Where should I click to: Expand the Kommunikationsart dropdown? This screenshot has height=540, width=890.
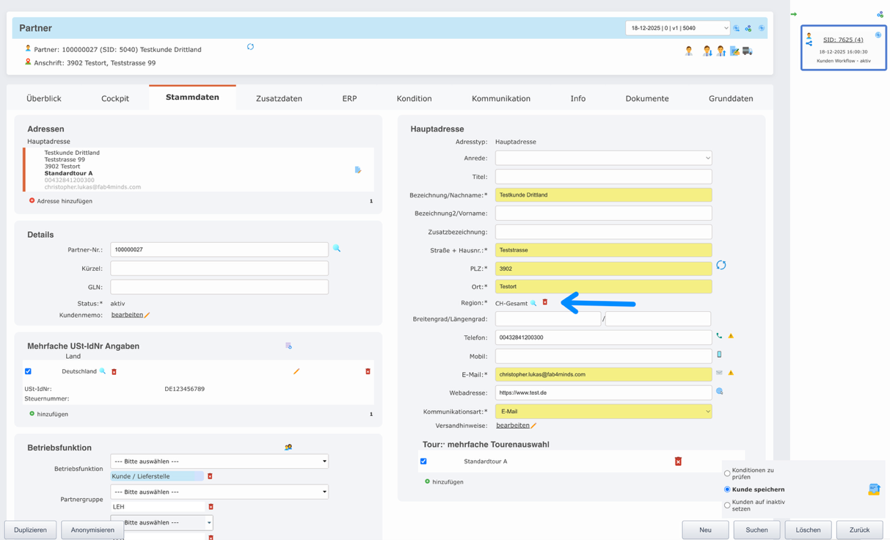tap(603, 412)
